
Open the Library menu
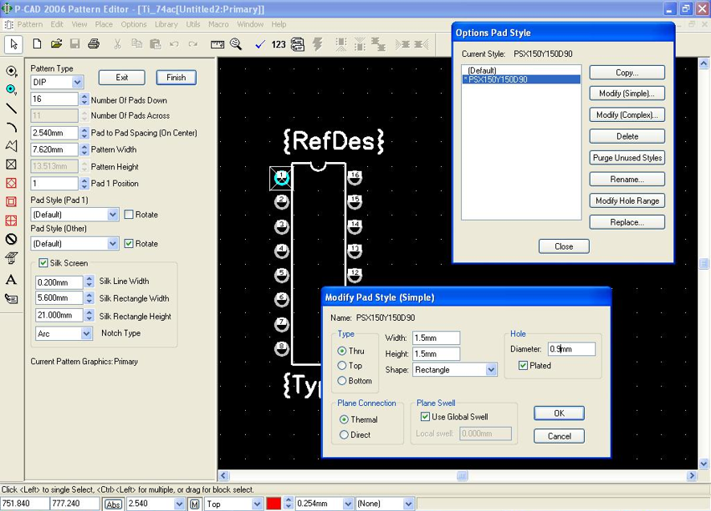(x=166, y=24)
